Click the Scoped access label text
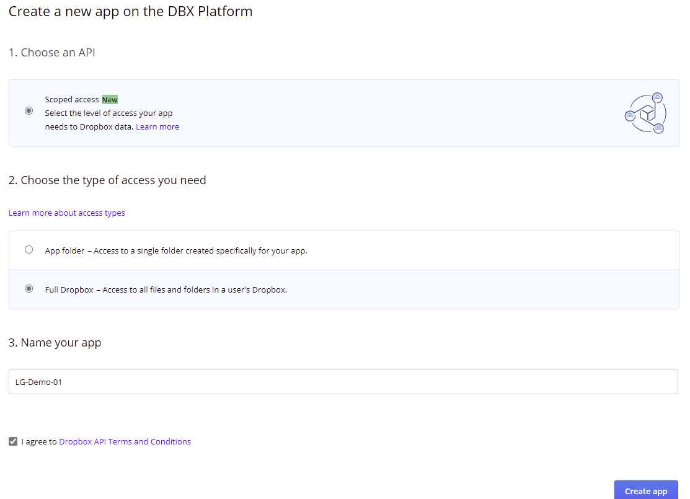The image size is (690, 499). [x=72, y=99]
